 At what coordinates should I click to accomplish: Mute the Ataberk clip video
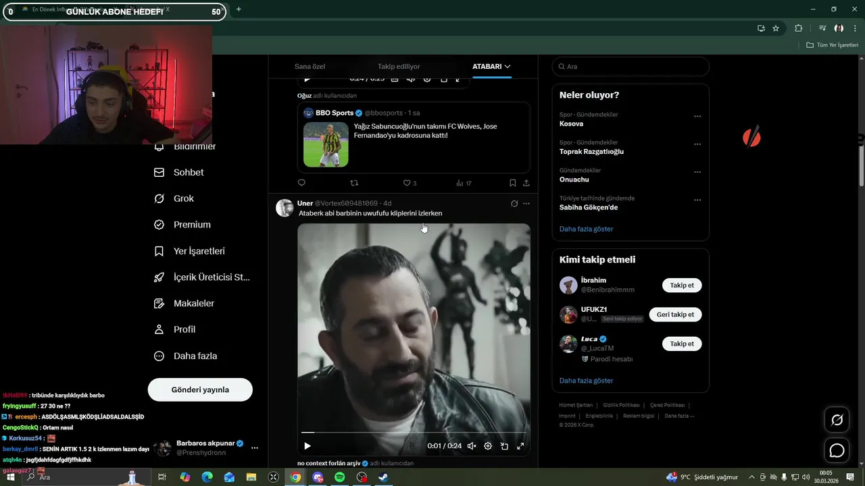472,446
